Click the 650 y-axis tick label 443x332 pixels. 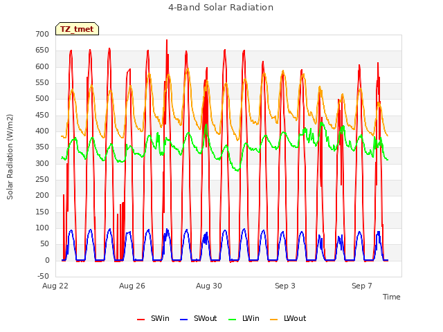tap(42, 50)
